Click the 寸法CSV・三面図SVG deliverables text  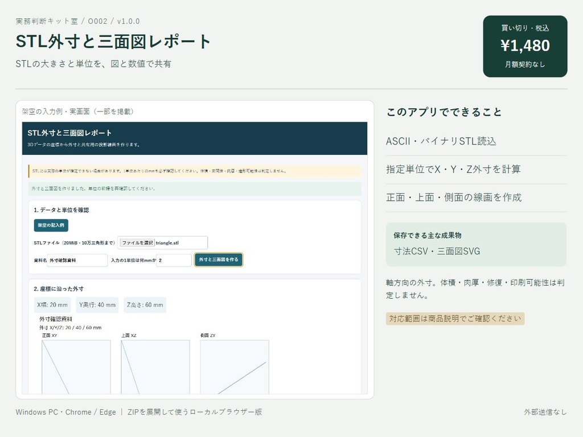click(x=437, y=251)
